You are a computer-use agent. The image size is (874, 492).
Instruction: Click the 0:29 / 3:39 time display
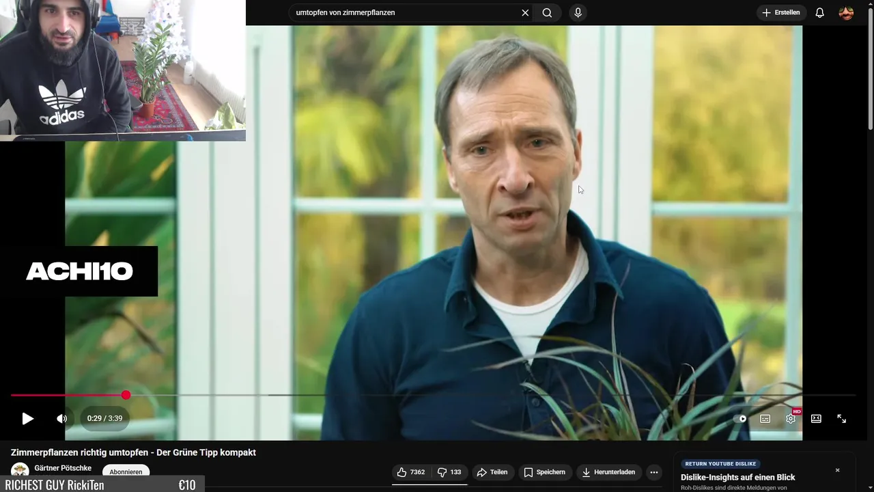click(x=104, y=418)
